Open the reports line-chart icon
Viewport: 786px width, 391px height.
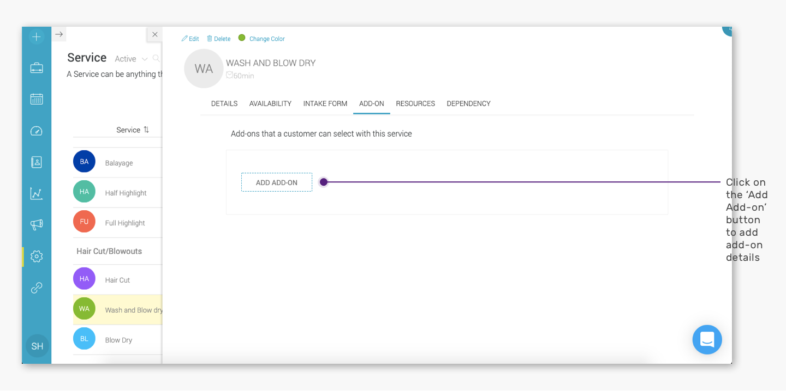coord(37,193)
